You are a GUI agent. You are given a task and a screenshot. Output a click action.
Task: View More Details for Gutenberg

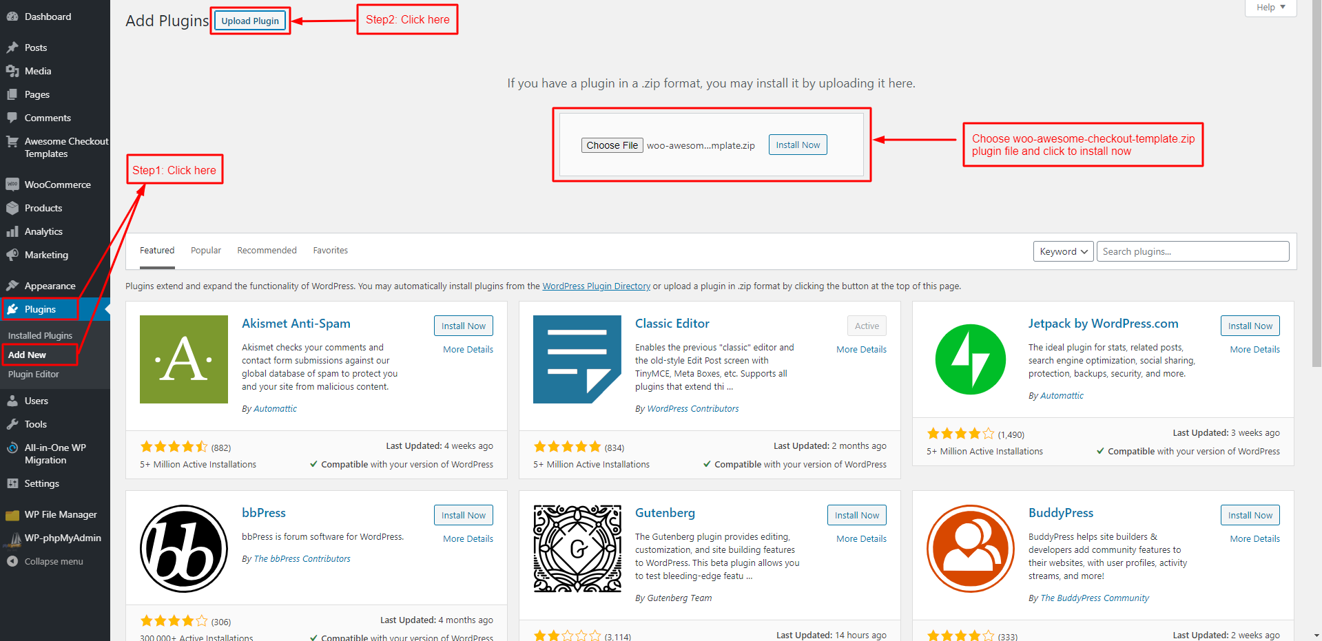tap(861, 538)
